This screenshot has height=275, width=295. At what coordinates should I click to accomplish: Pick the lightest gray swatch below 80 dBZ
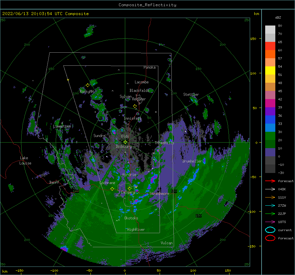(270, 29)
